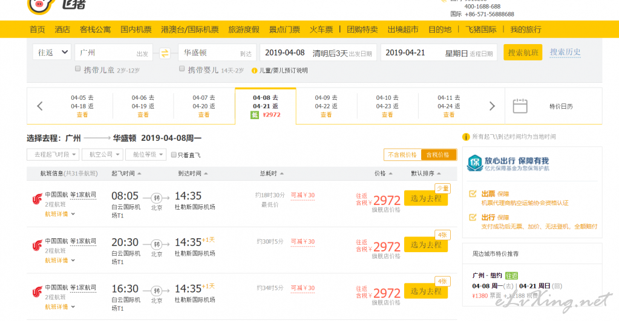This screenshot has height=321, width=619.
Task: Open the 火车票 nav item
Action: 321,30
